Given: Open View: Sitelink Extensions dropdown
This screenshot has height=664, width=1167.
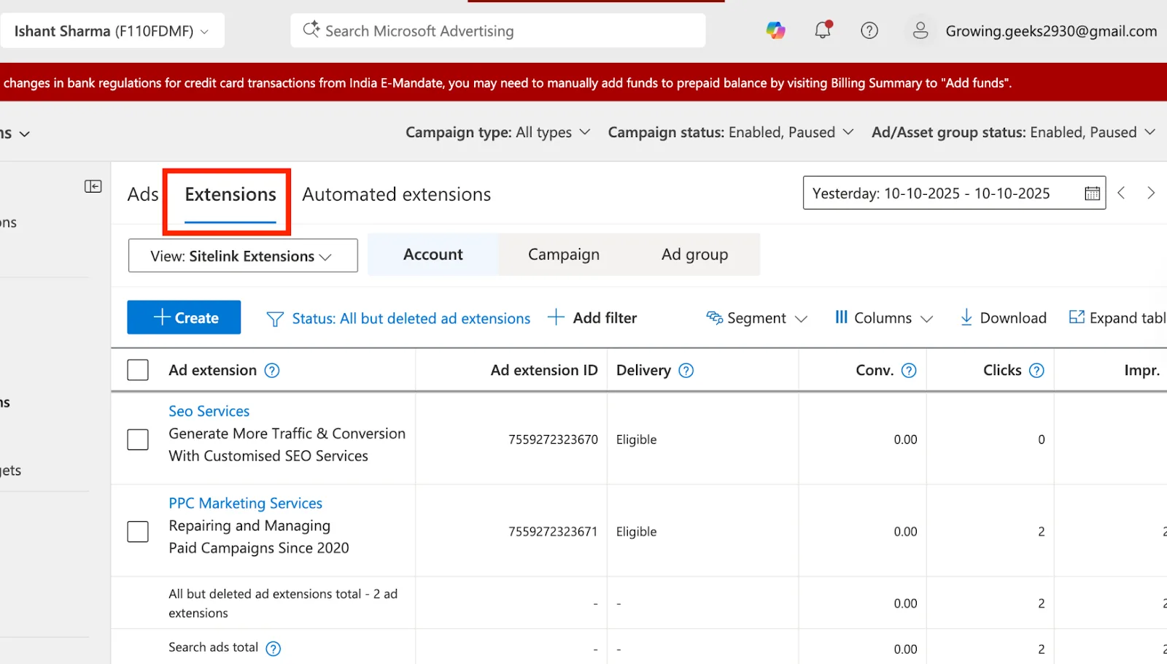Looking at the screenshot, I should click(x=243, y=255).
